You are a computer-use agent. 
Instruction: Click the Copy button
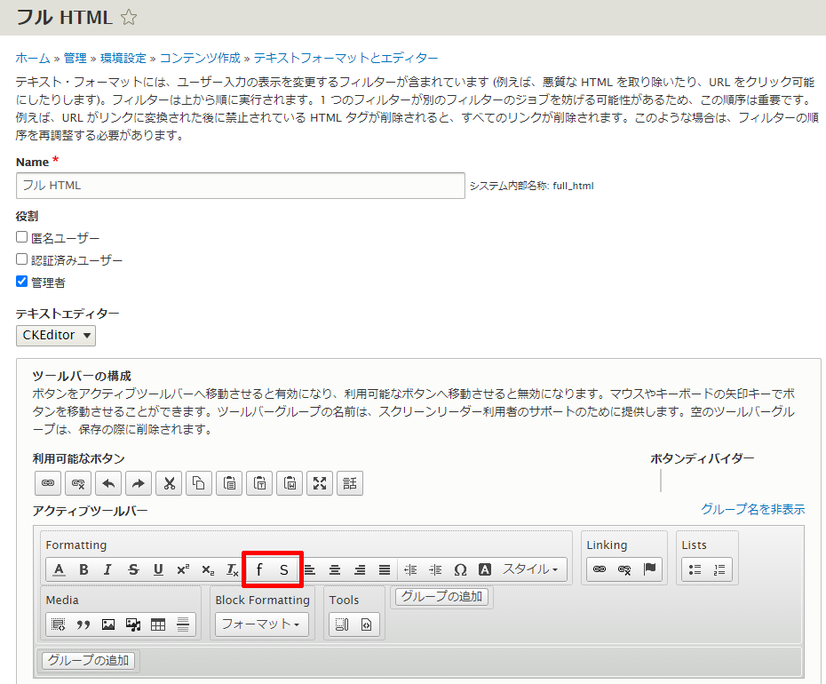(x=199, y=483)
